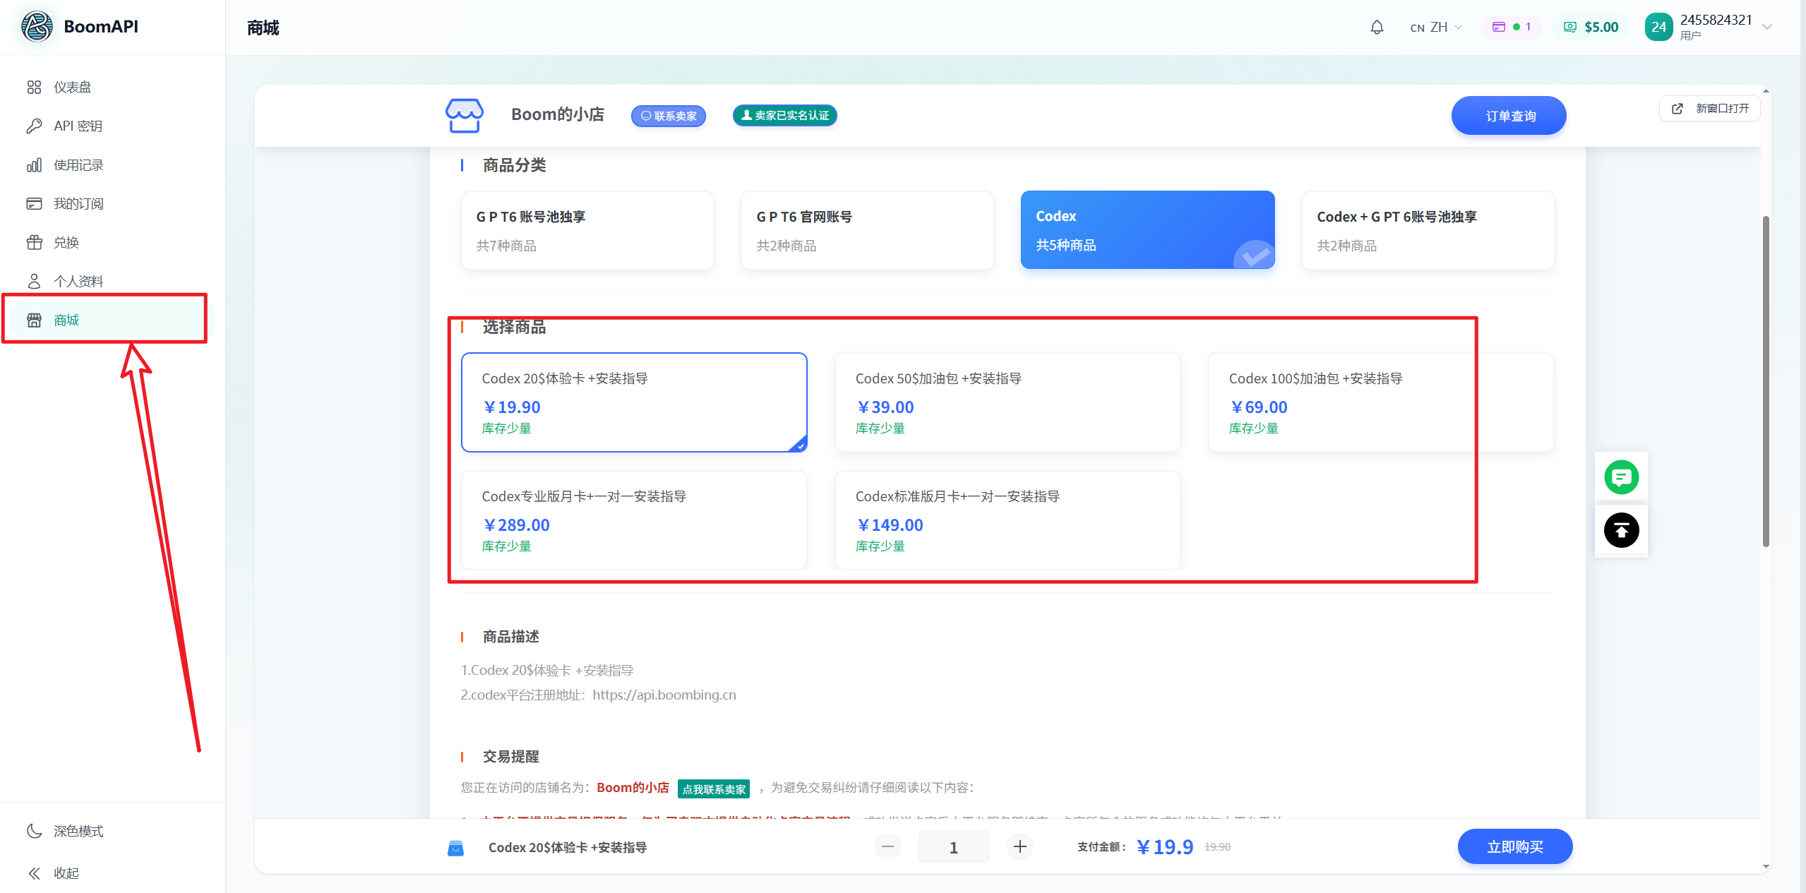The image size is (1806, 893).
Task: Choose Codex专业版月卡 product card
Action: click(634, 520)
